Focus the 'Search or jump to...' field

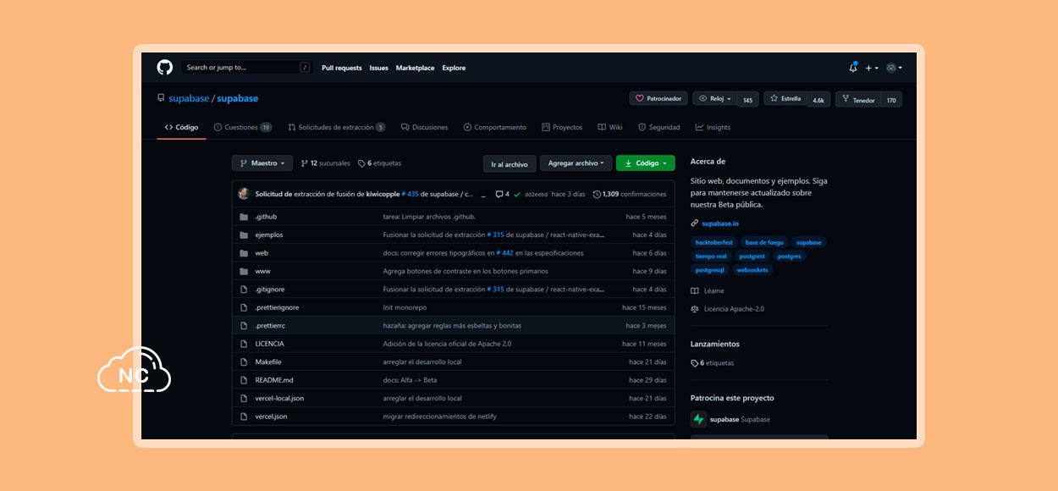tap(246, 68)
